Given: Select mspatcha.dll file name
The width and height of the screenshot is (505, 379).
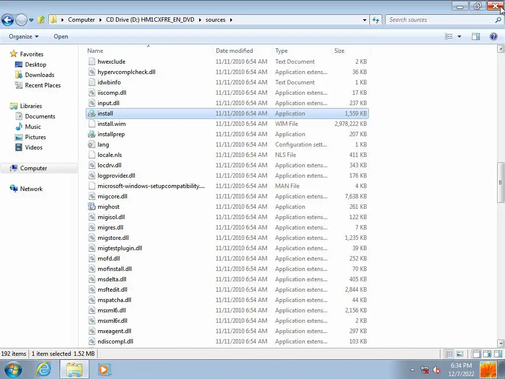Looking at the screenshot, I should pos(114,300).
